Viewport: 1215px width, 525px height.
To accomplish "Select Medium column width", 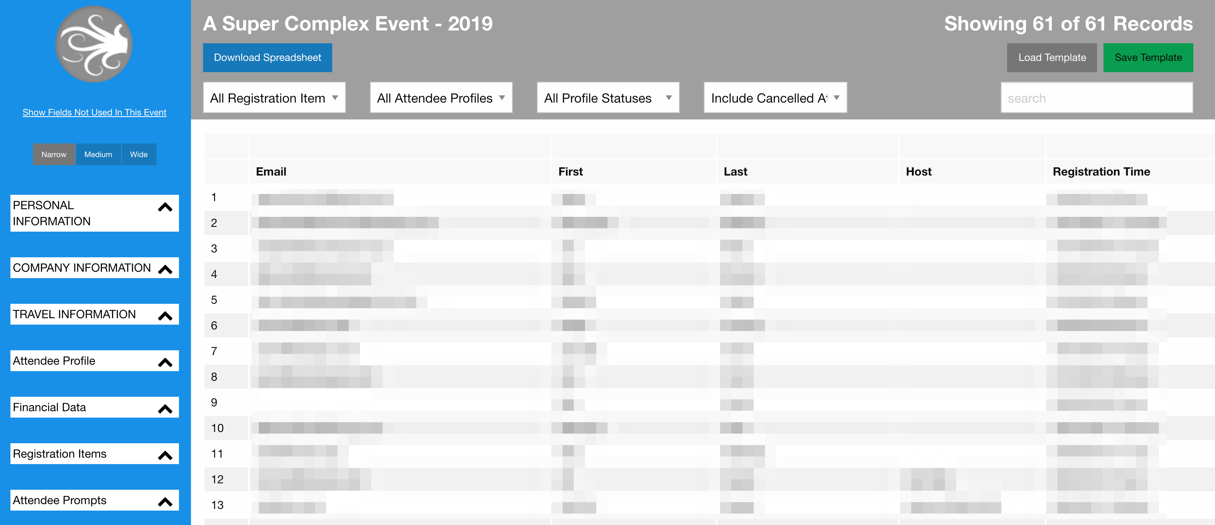I will (x=98, y=154).
